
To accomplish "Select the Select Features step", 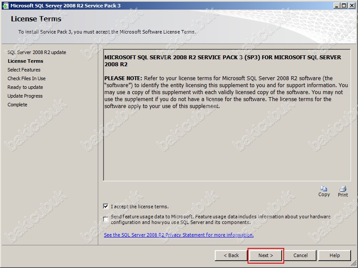I will [x=24, y=70].
